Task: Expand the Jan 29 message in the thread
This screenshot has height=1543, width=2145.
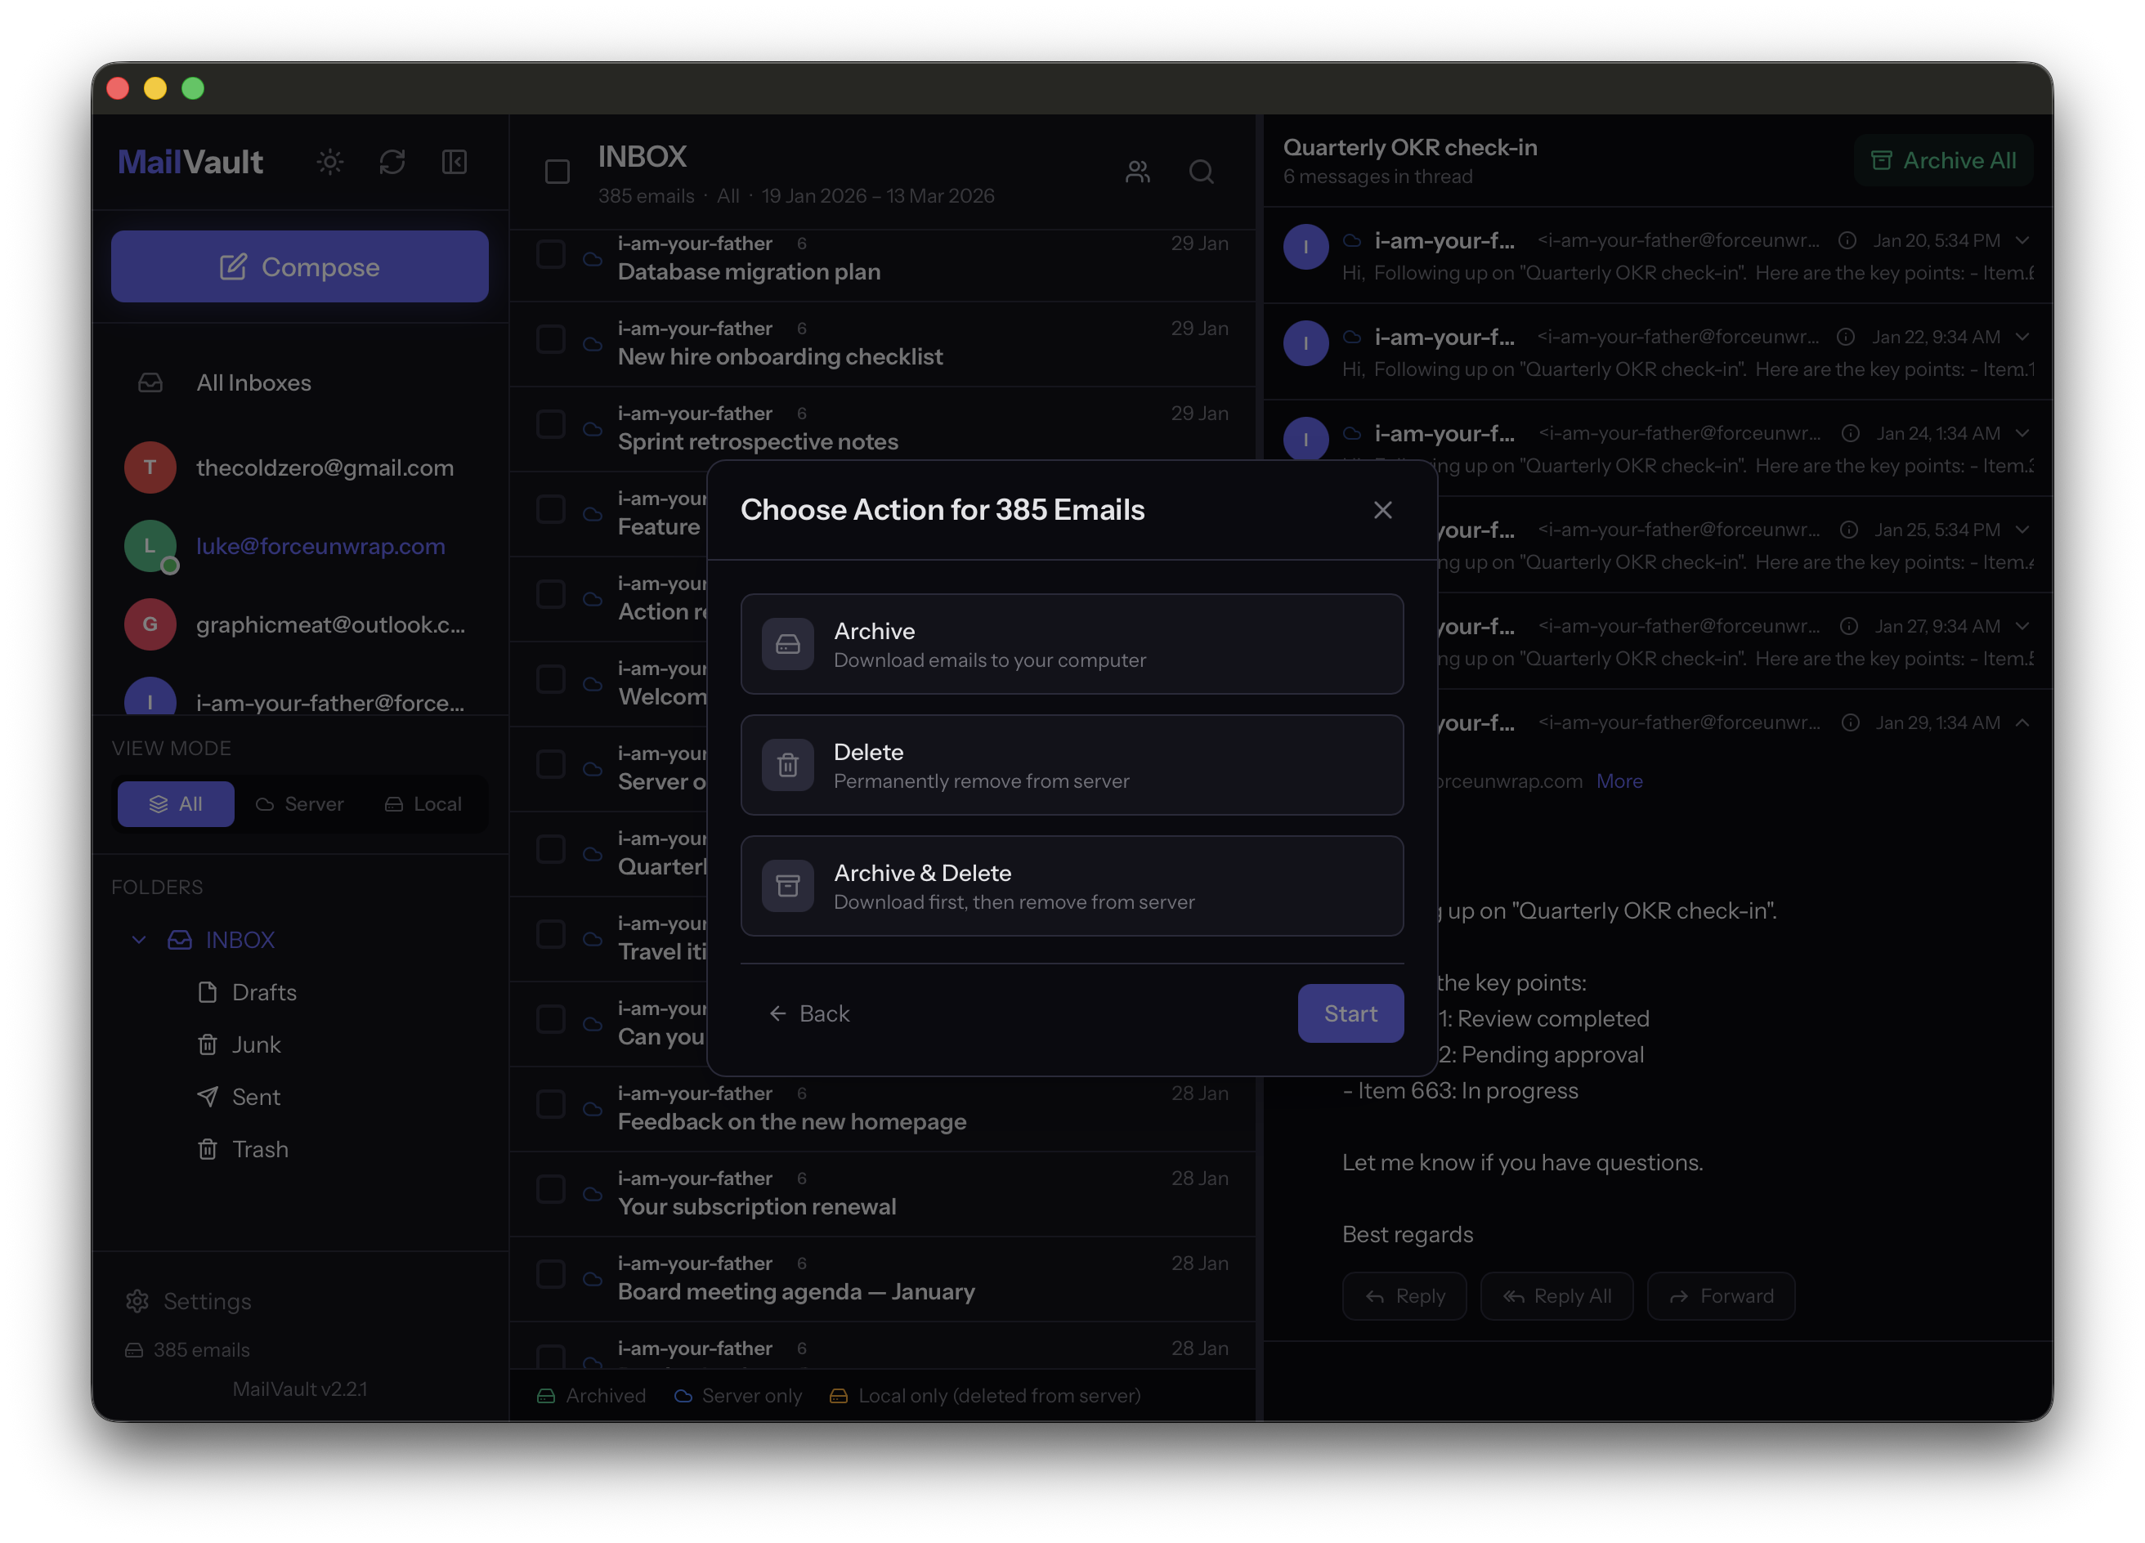Action: point(2023,722)
